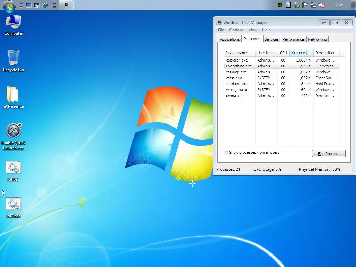Open the Start orb menu
Viewport: 356px width, 267px height.
point(9,6)
